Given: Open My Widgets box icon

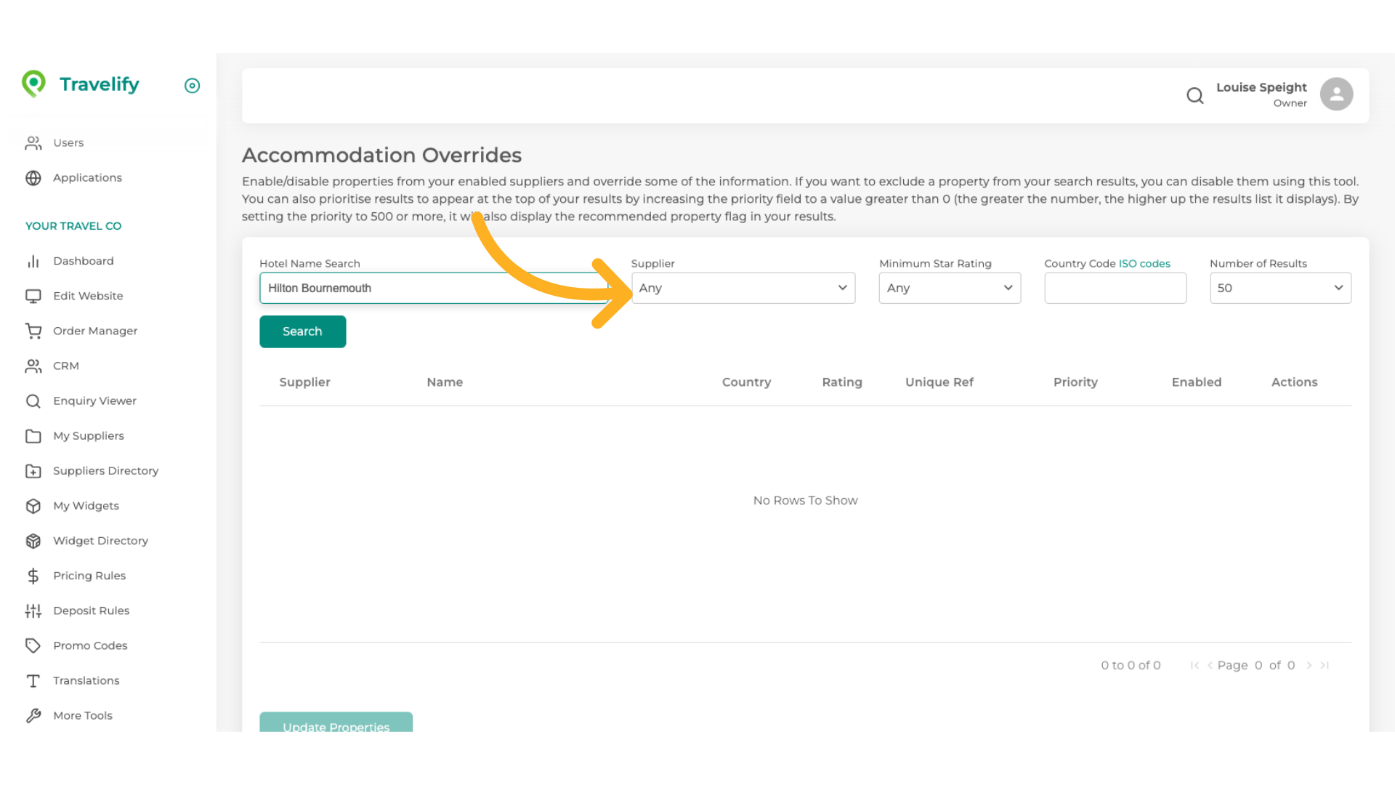Looking at the screenshot, I should pos(33,506).
